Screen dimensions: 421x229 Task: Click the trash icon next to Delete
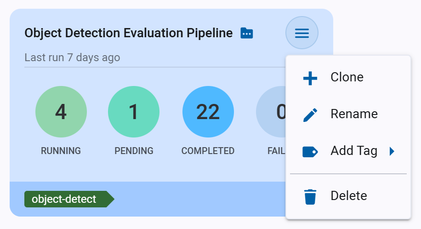(310, 197)
